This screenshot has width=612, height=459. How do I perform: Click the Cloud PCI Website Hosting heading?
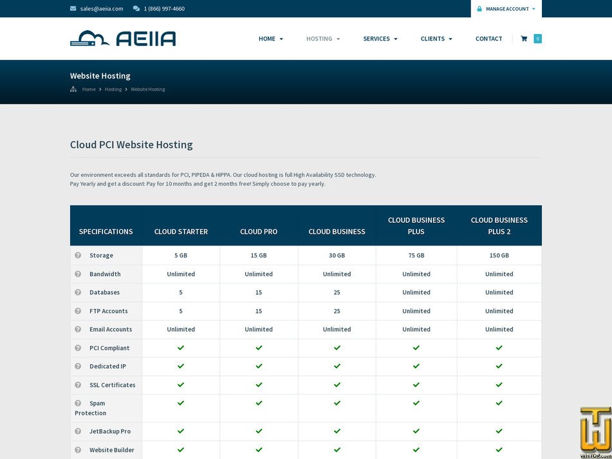pyautogui.click(x=131, y=144)
